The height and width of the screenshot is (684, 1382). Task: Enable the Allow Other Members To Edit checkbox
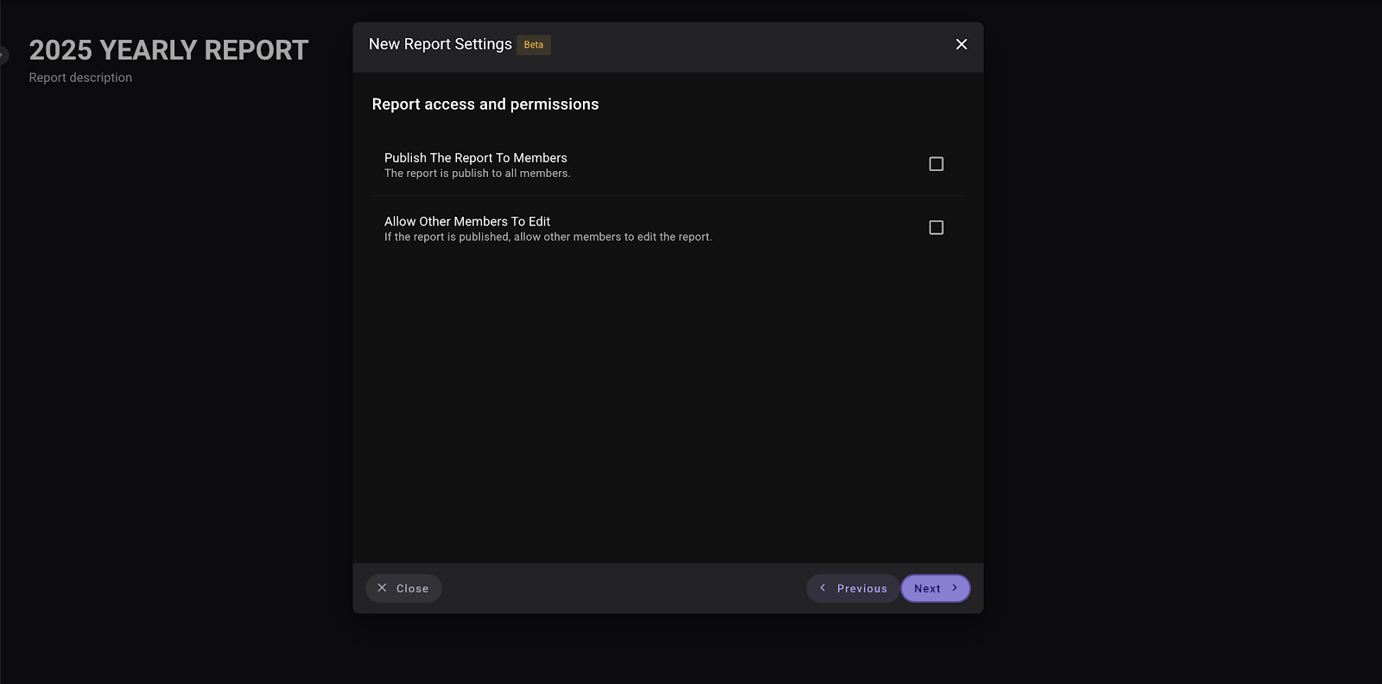[936, 226]
